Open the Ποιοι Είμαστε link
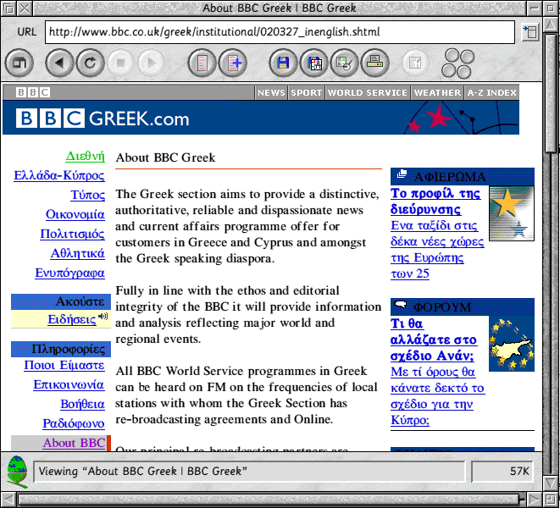Viewport: 560px width, 508px height. [x=64, y=365]
